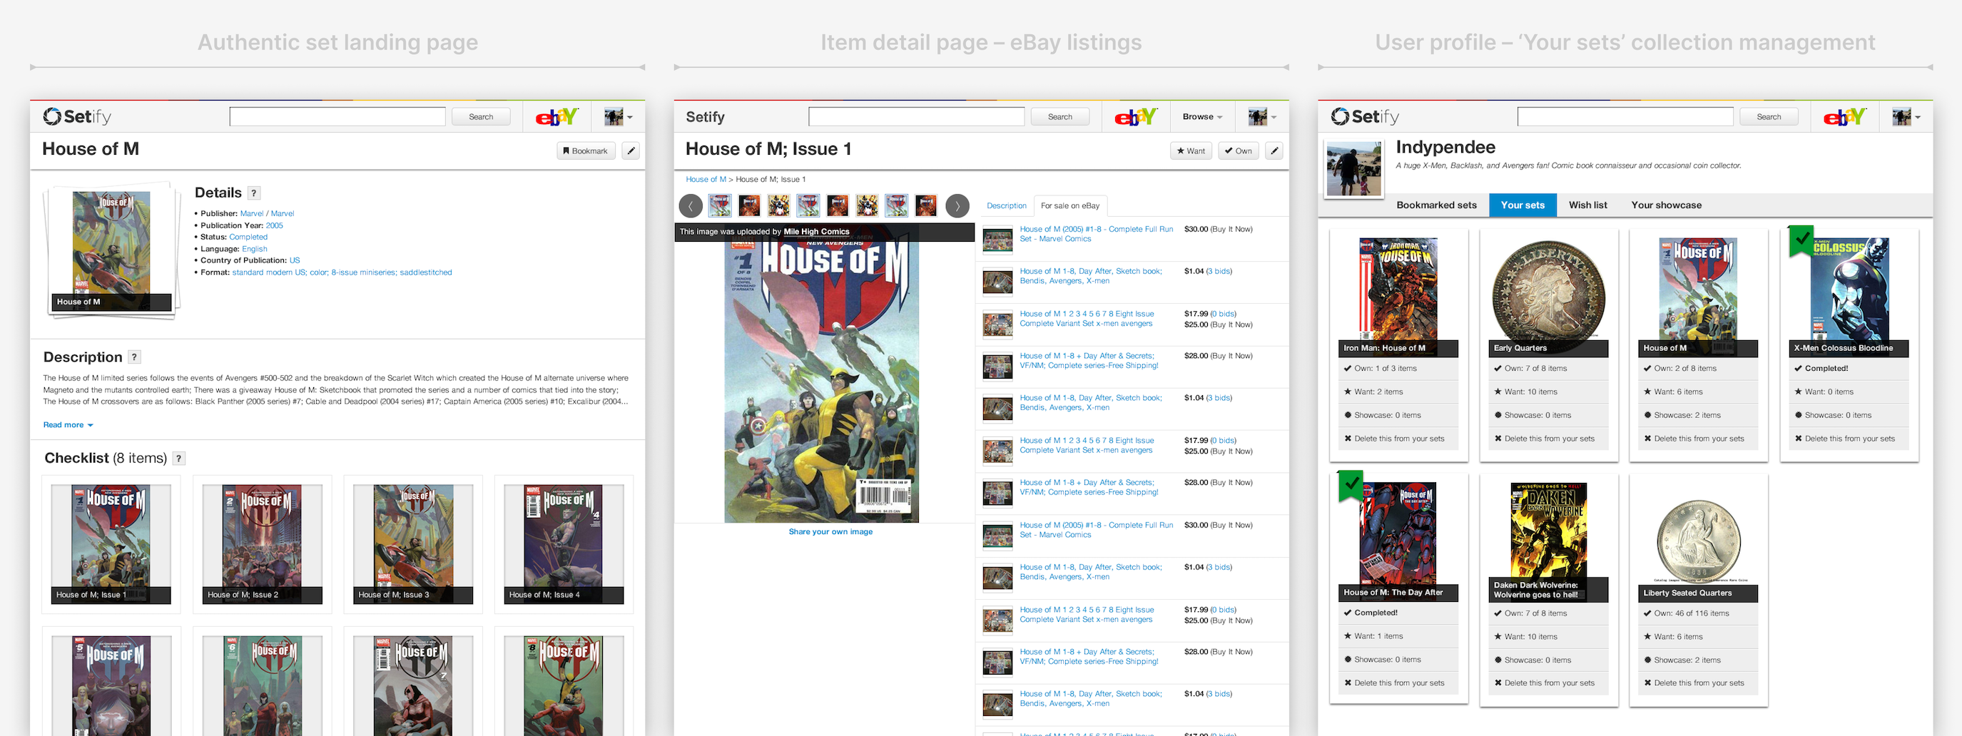Open the House of M; Issue 2 checklist thumbnail

[x=262, y=544]
